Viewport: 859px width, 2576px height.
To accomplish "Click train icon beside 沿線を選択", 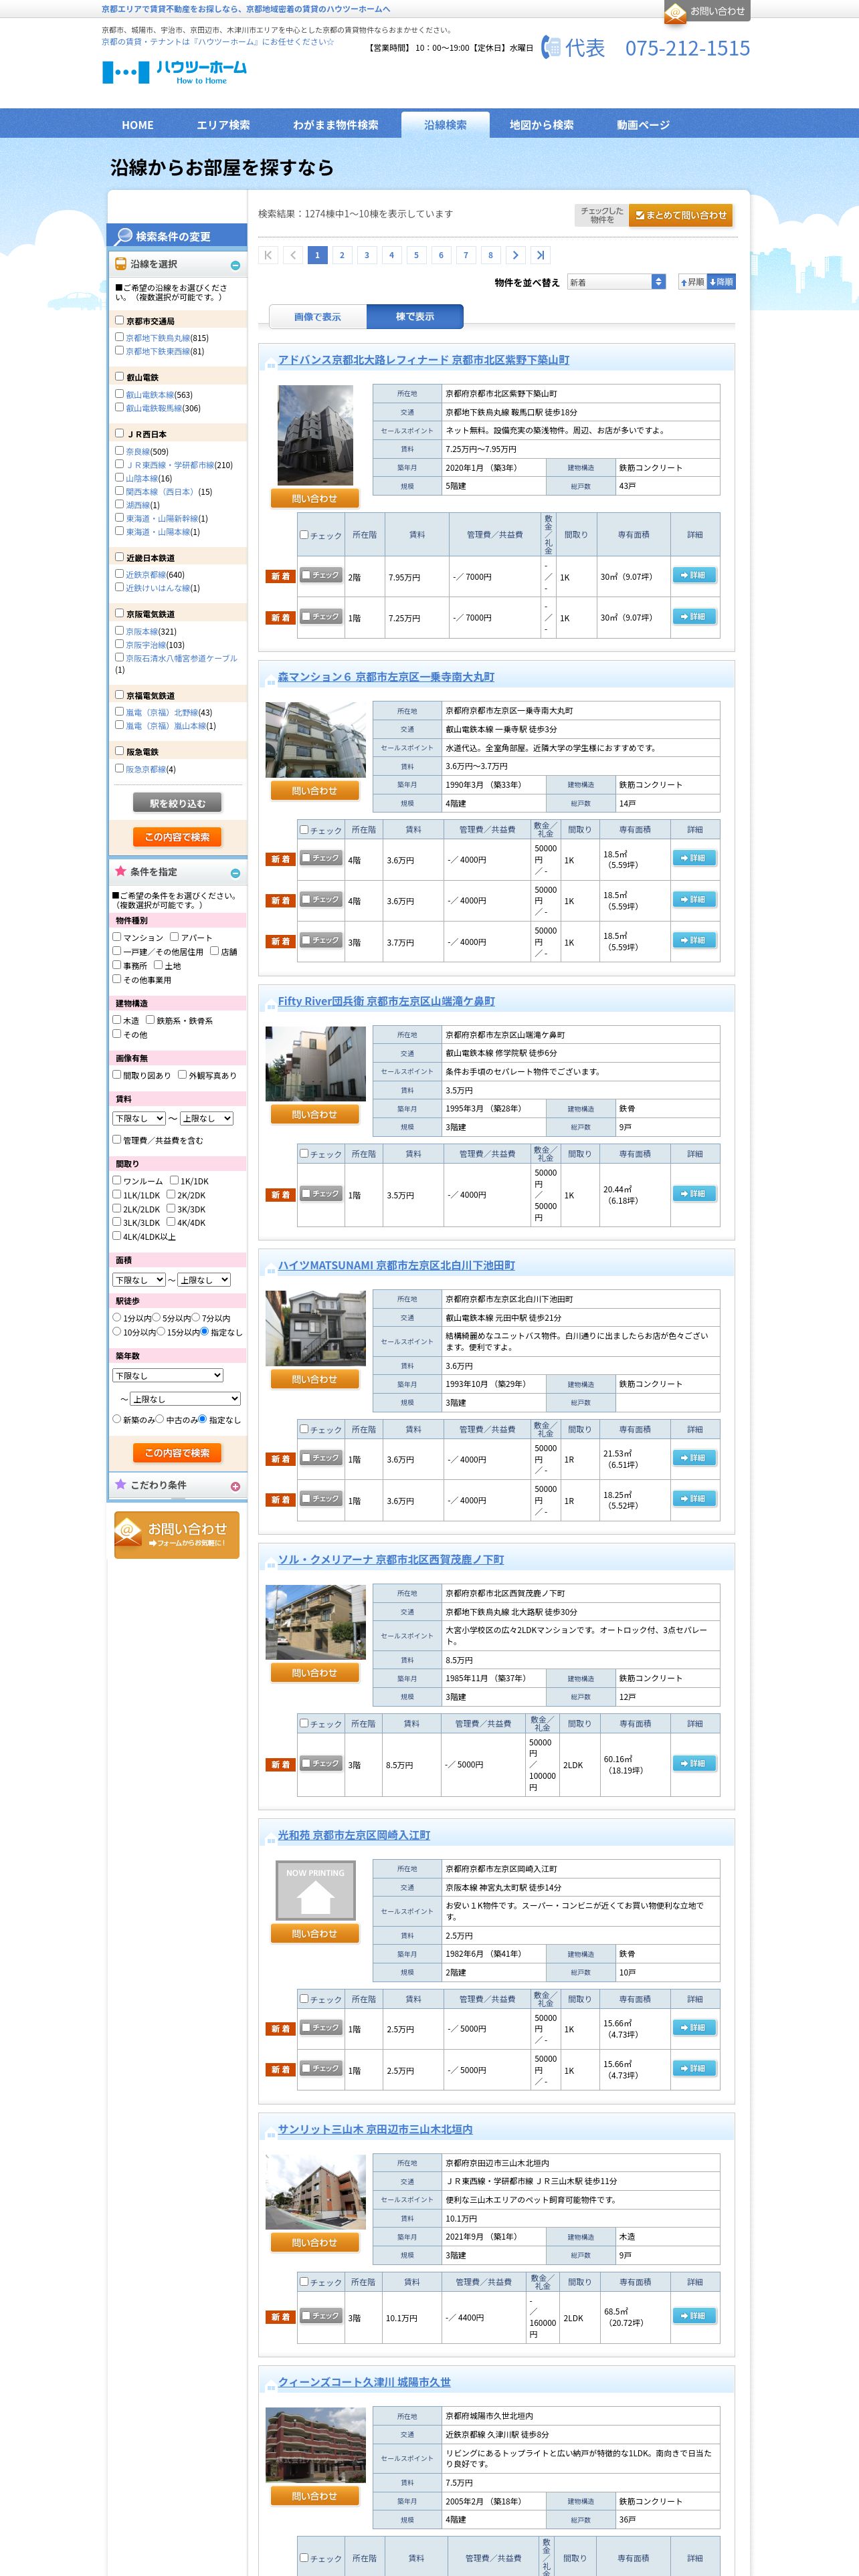I will tap(120, 264).
